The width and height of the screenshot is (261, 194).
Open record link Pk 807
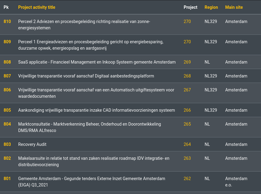click(7, 76)
